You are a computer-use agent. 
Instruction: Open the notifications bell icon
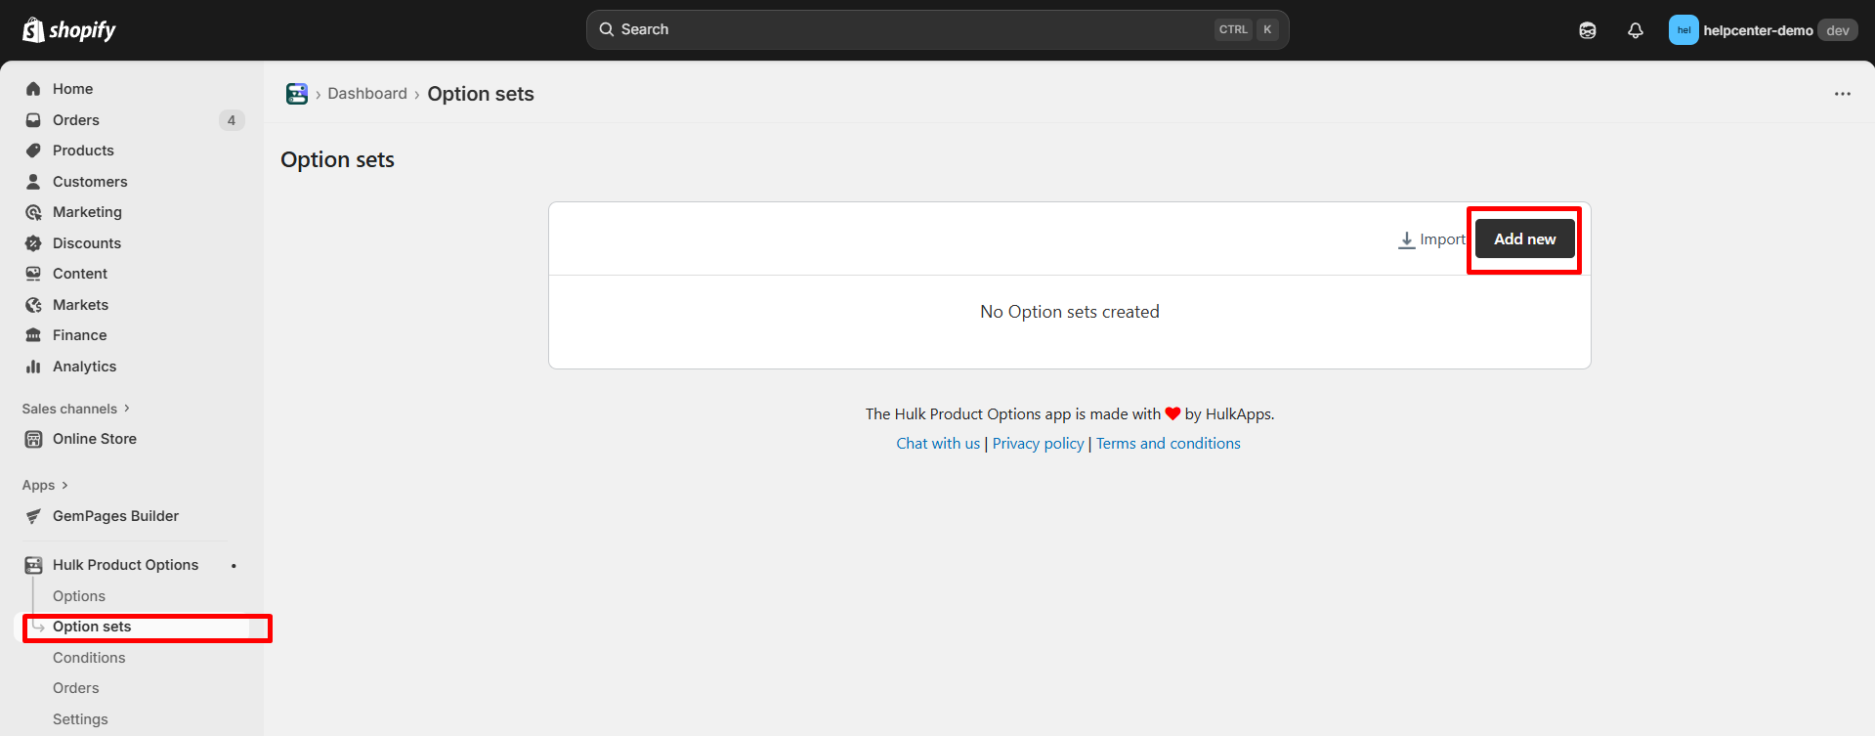click(1635, 30)
